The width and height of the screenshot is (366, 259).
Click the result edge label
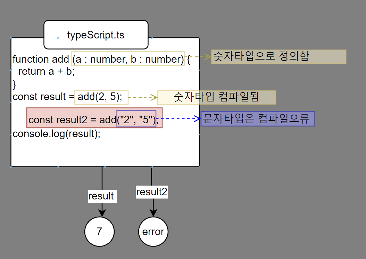(101, 196)
